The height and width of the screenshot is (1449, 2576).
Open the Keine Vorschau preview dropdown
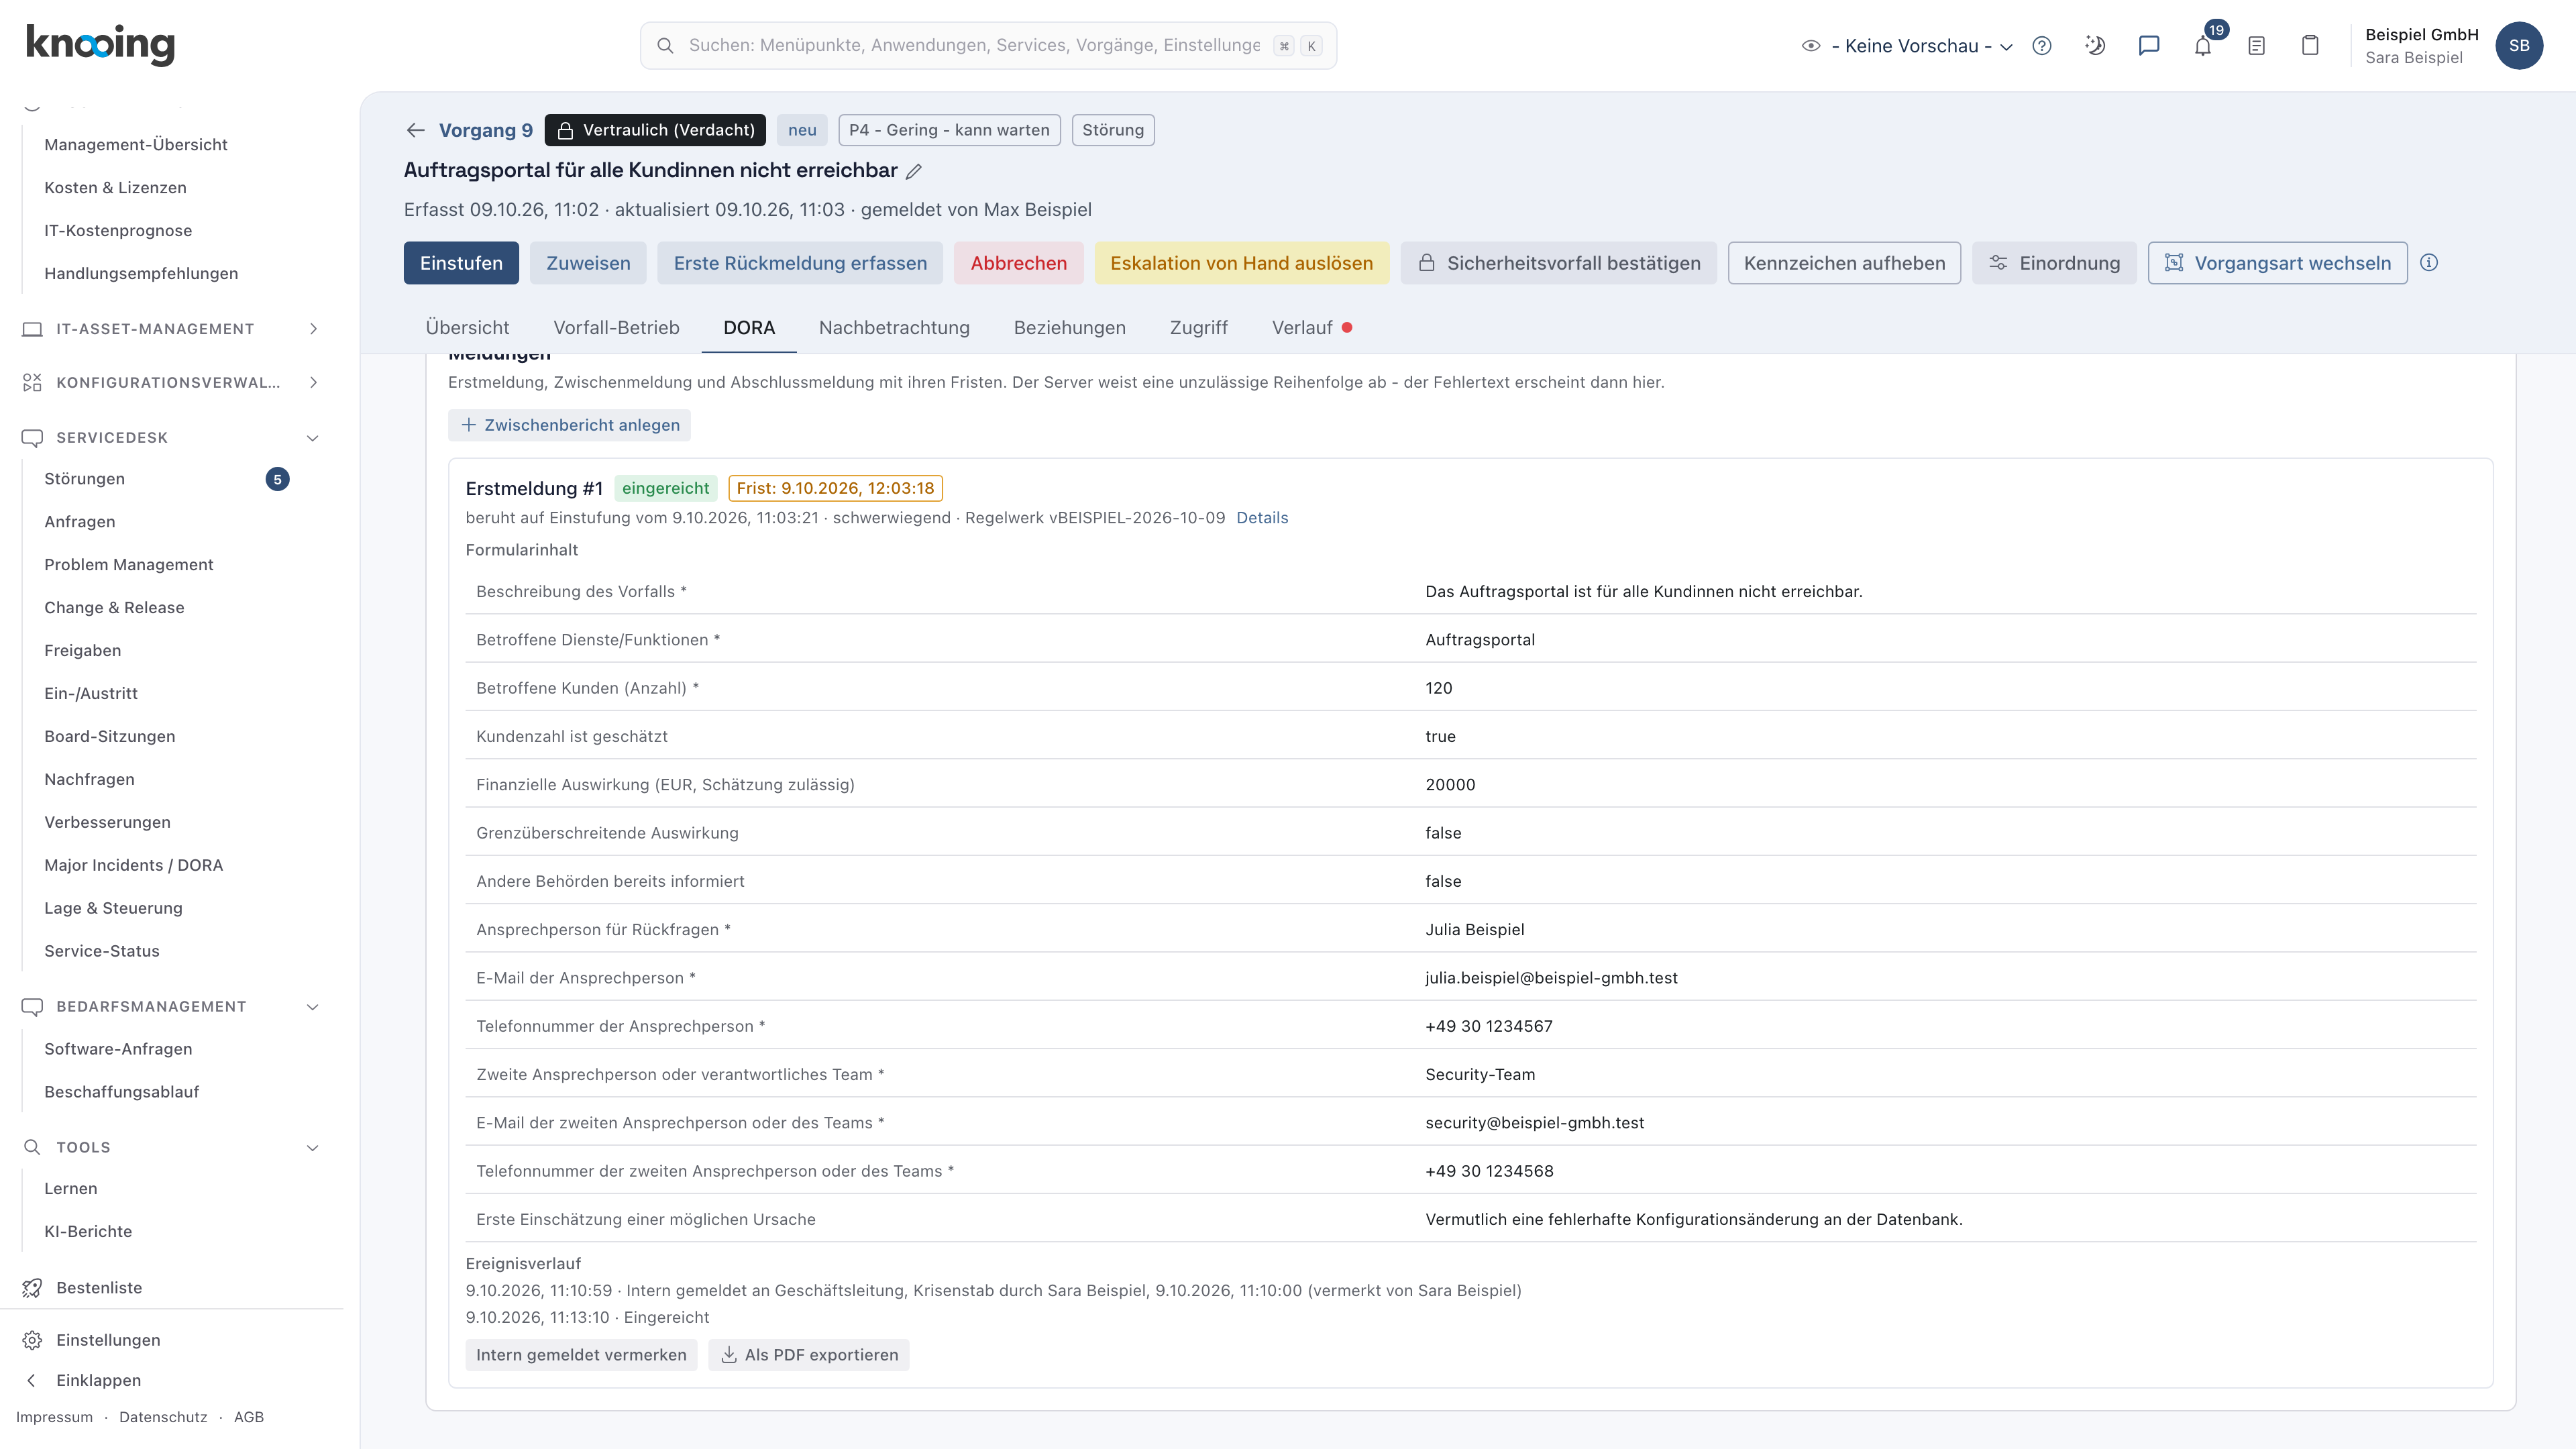(1907, 46)
